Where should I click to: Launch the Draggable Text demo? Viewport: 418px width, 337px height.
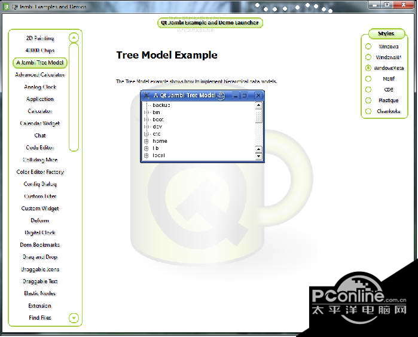(x=40, y=281)
